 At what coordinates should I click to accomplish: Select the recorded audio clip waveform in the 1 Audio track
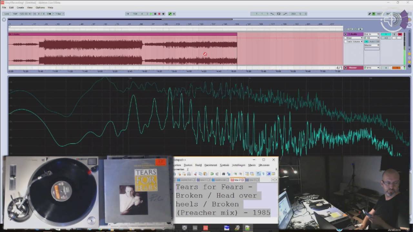tap(123, 50)
